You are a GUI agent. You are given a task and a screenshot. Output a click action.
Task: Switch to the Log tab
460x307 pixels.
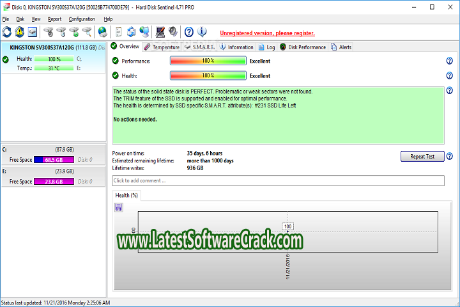click(266, 47)
